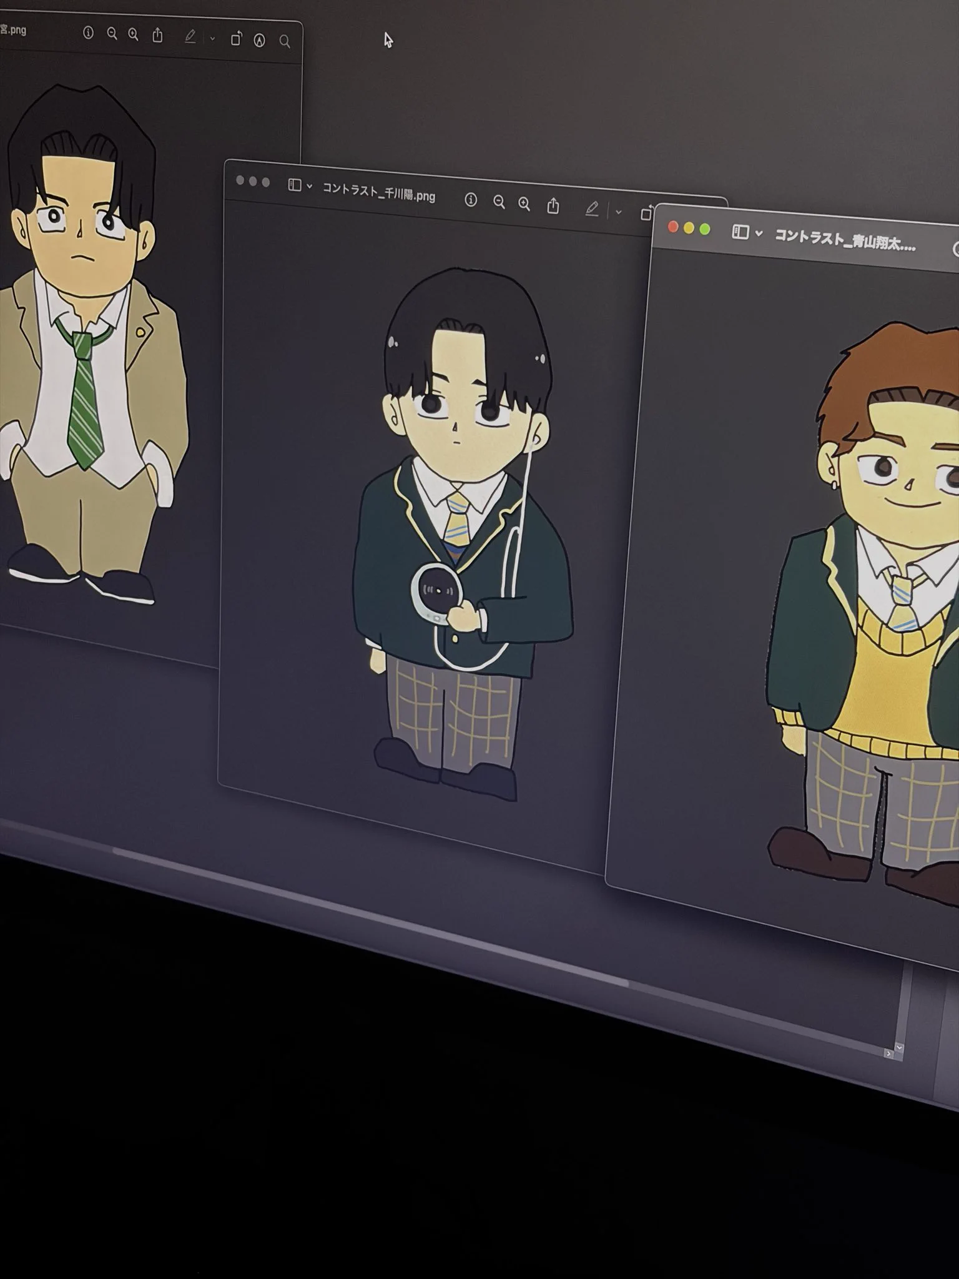The height and width of the screenshot is (1279, 959).
Task: Minimize the 青山翔太 window with the yellow button
Action: 689,229
